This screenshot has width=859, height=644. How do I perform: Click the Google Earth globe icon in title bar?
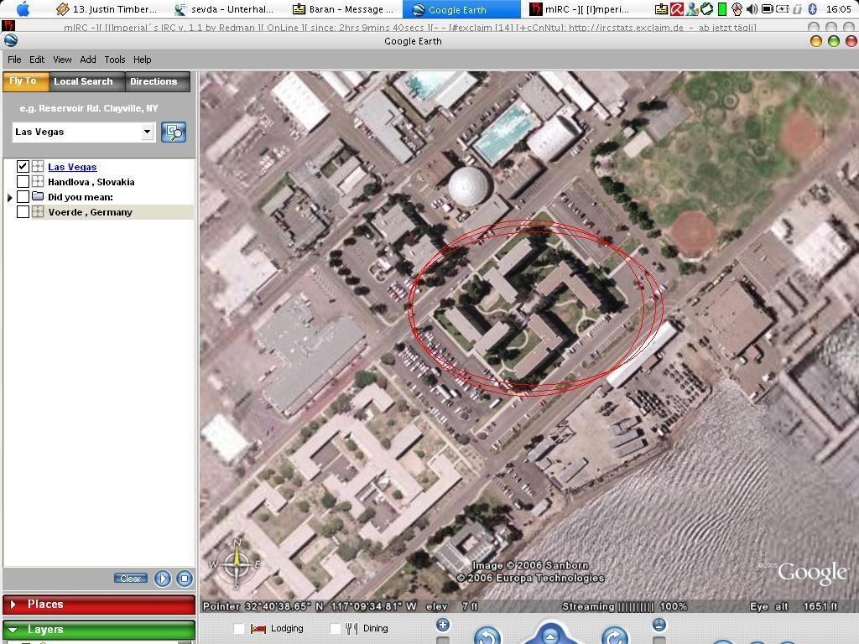(x=10, y=40)
